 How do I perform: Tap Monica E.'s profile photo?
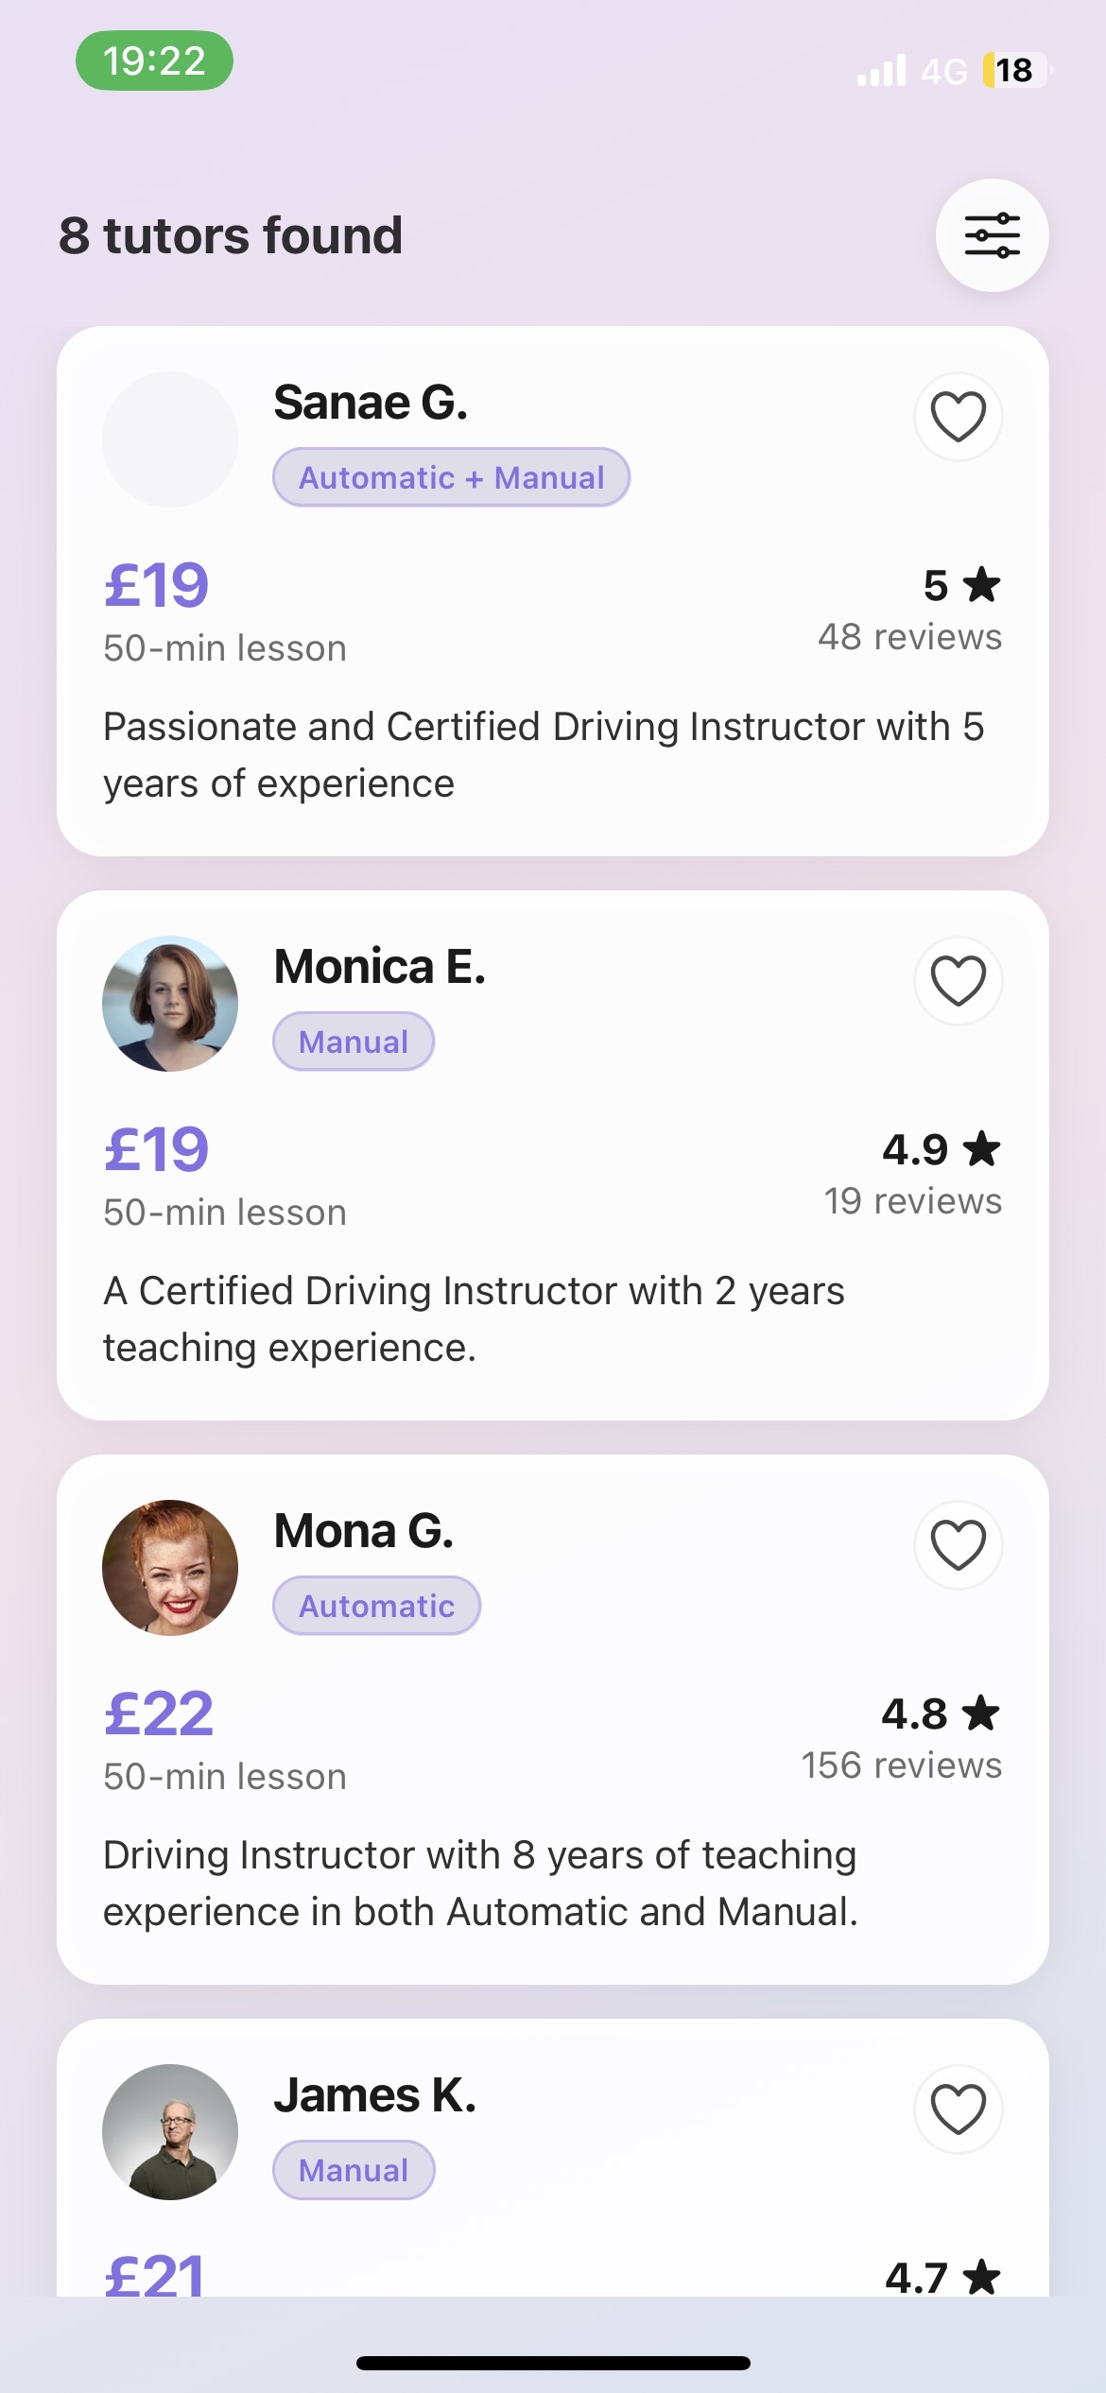[170, 1004]
